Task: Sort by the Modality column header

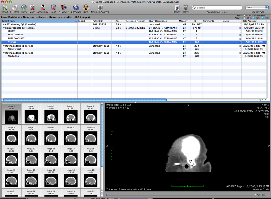Action: point(183,21)
